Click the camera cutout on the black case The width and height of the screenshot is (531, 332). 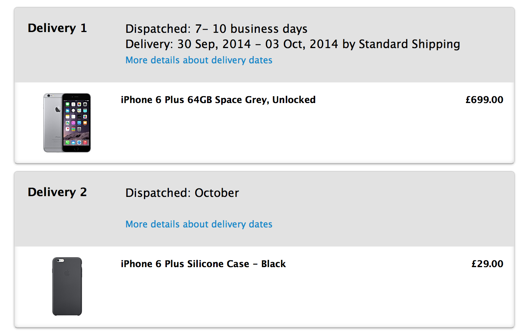pyautogui.click(x=60, y=261)
